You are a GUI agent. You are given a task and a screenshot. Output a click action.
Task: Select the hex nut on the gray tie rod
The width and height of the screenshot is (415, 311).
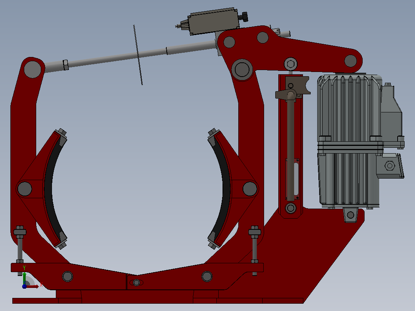(65, 65)
